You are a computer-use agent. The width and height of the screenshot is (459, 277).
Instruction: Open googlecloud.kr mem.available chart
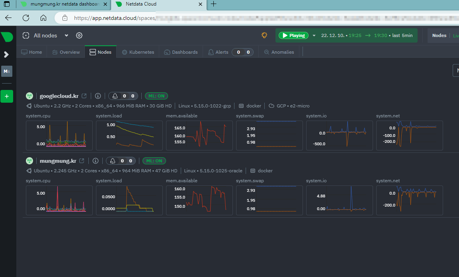(199, 135)
